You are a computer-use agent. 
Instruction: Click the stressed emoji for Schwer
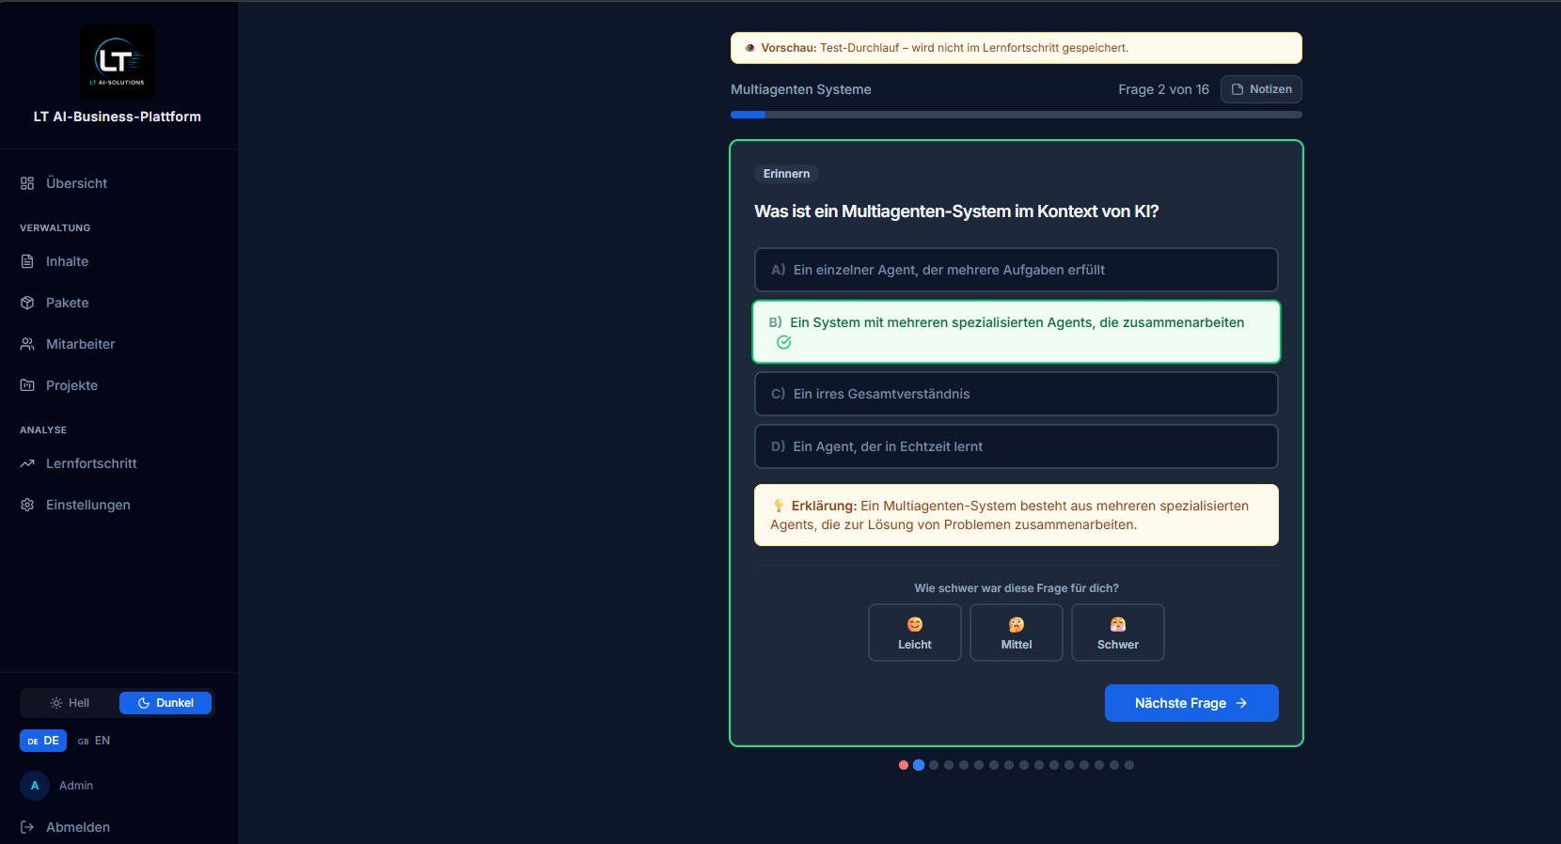click(1118, 624)
